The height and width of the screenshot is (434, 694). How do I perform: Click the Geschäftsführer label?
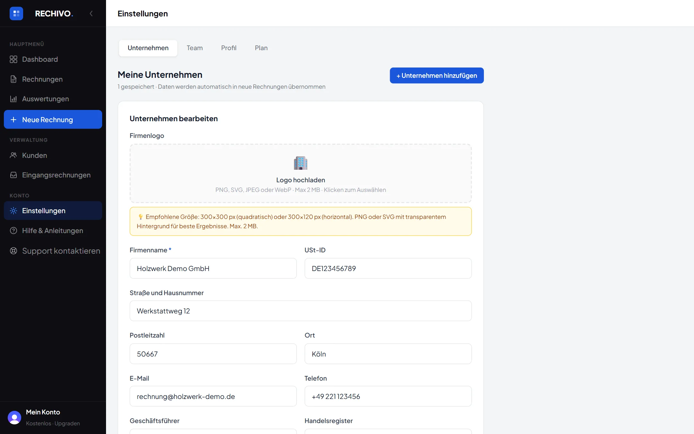[155, 421]
